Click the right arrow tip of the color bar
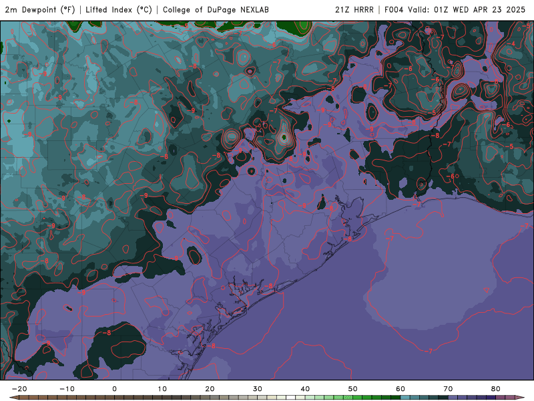Viewport: 534px width, 401px height. [x=521, y=398]
